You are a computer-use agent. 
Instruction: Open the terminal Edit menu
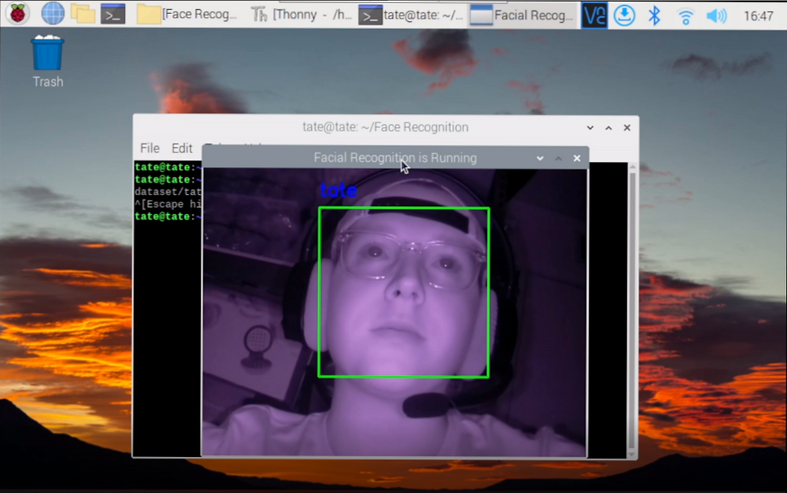coord(182,148)
